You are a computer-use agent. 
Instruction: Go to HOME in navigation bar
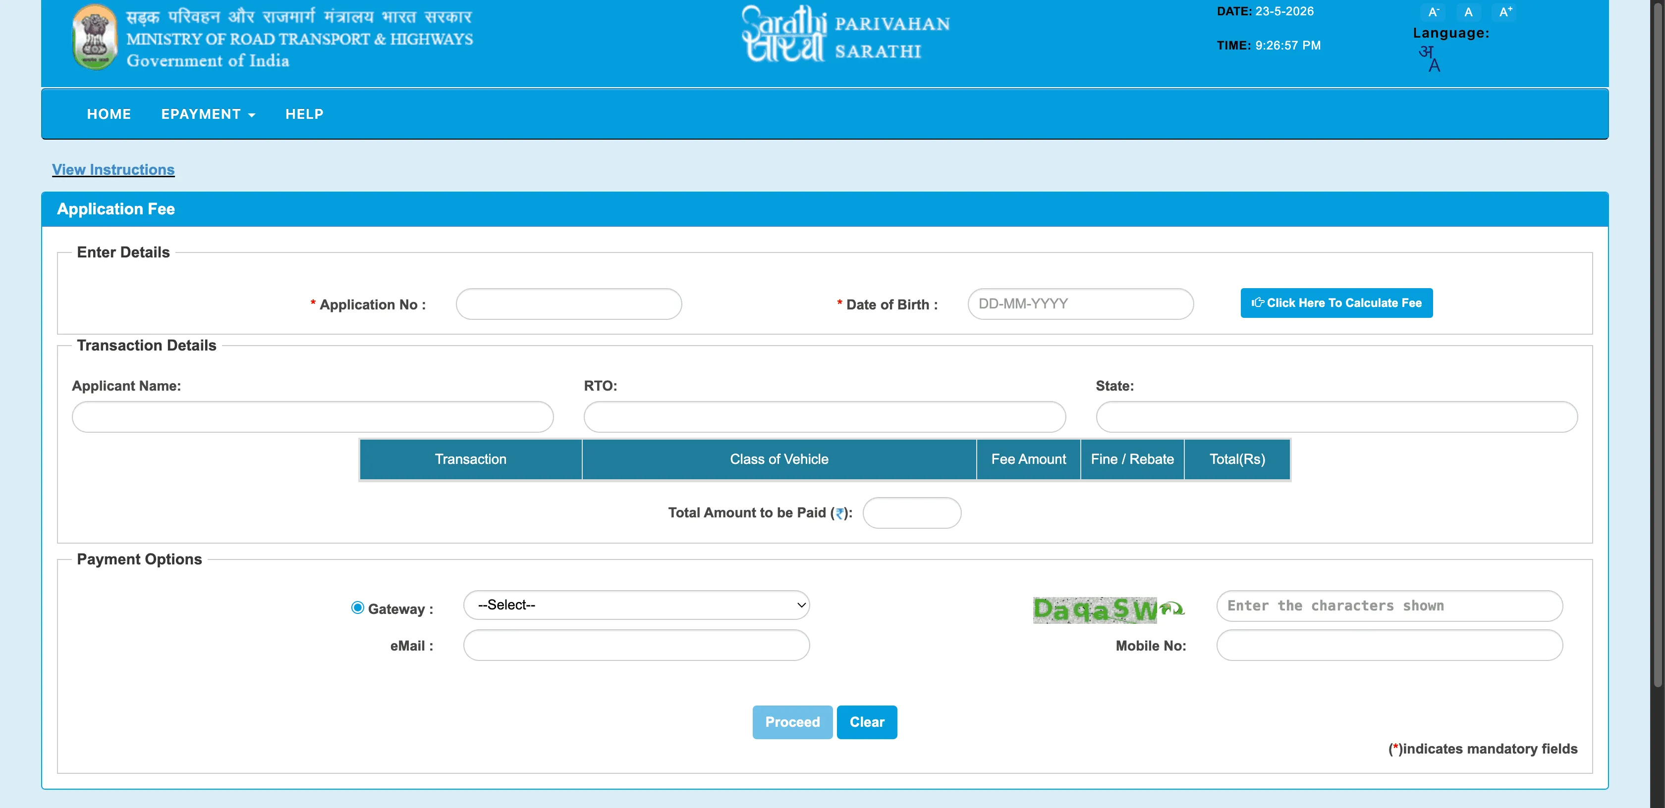tap(109, 114)
